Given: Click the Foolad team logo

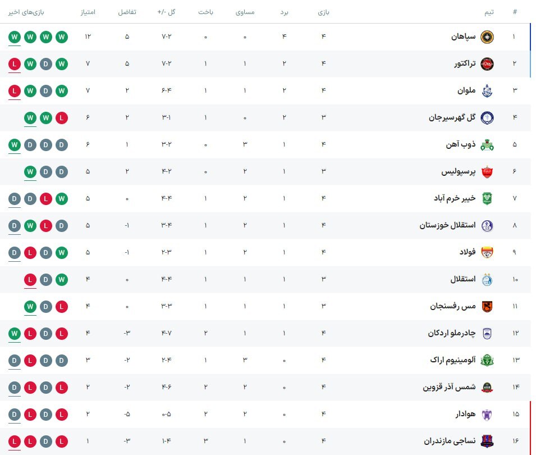Looking at the screenshot, I should 487,252.
